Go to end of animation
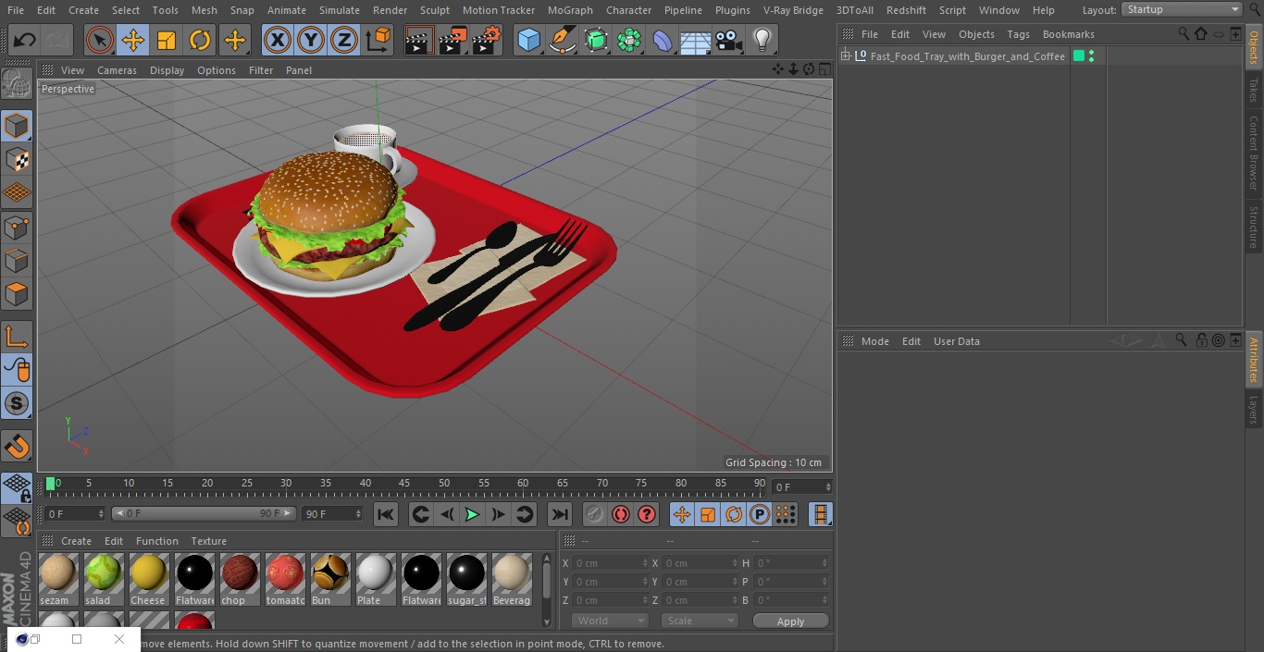 (559, 514)
